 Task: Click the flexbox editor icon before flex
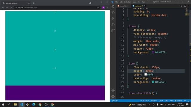pos(148,30)
